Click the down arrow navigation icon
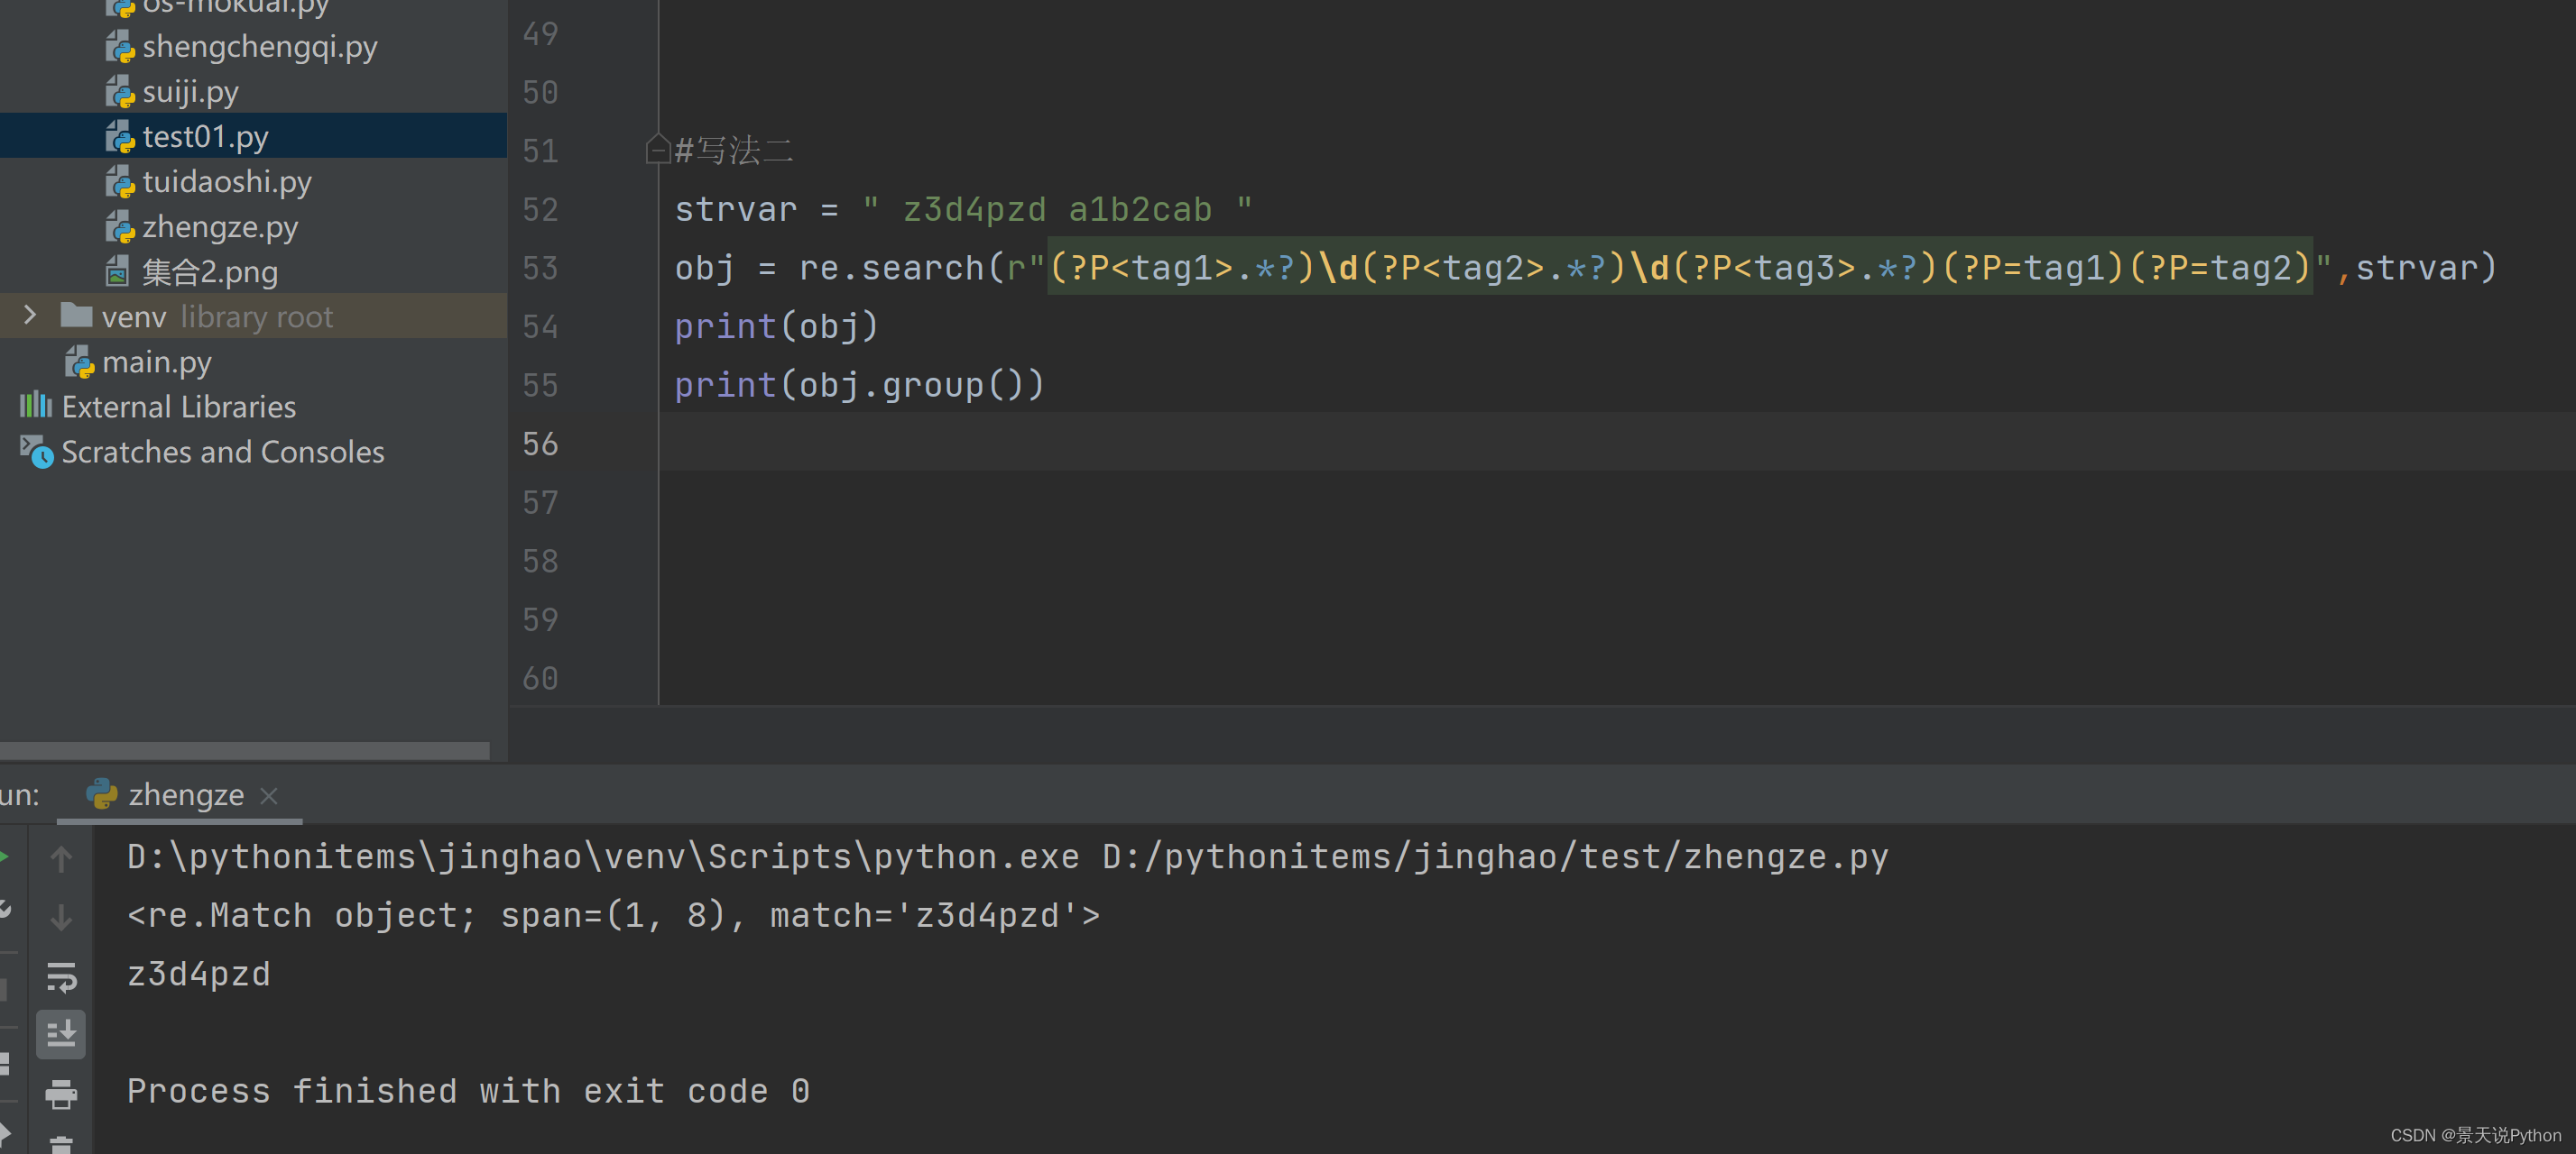The height and width of the screenshot is (1154, 2576). [x=60, y=916]
